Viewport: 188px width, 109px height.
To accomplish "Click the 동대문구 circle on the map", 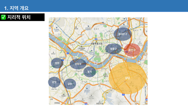I will click(x=123, y=34).
